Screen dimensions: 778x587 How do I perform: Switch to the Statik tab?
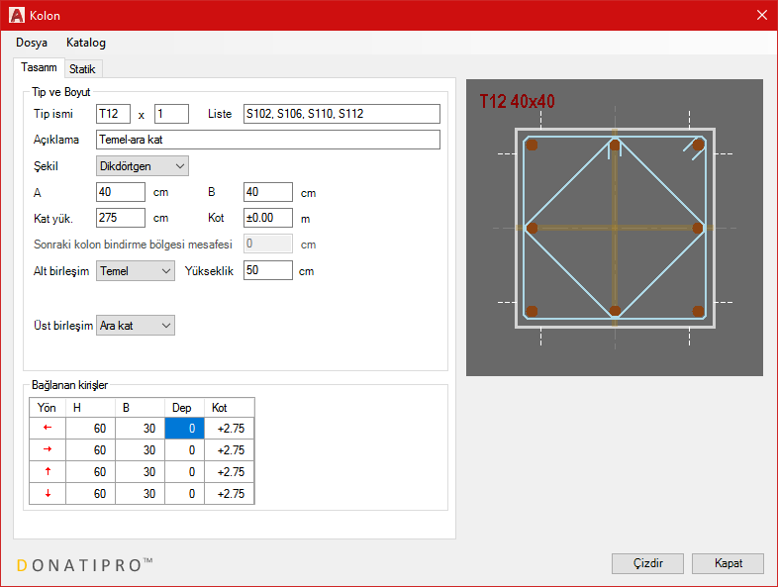pyautogui.click(x=82, y=69)
